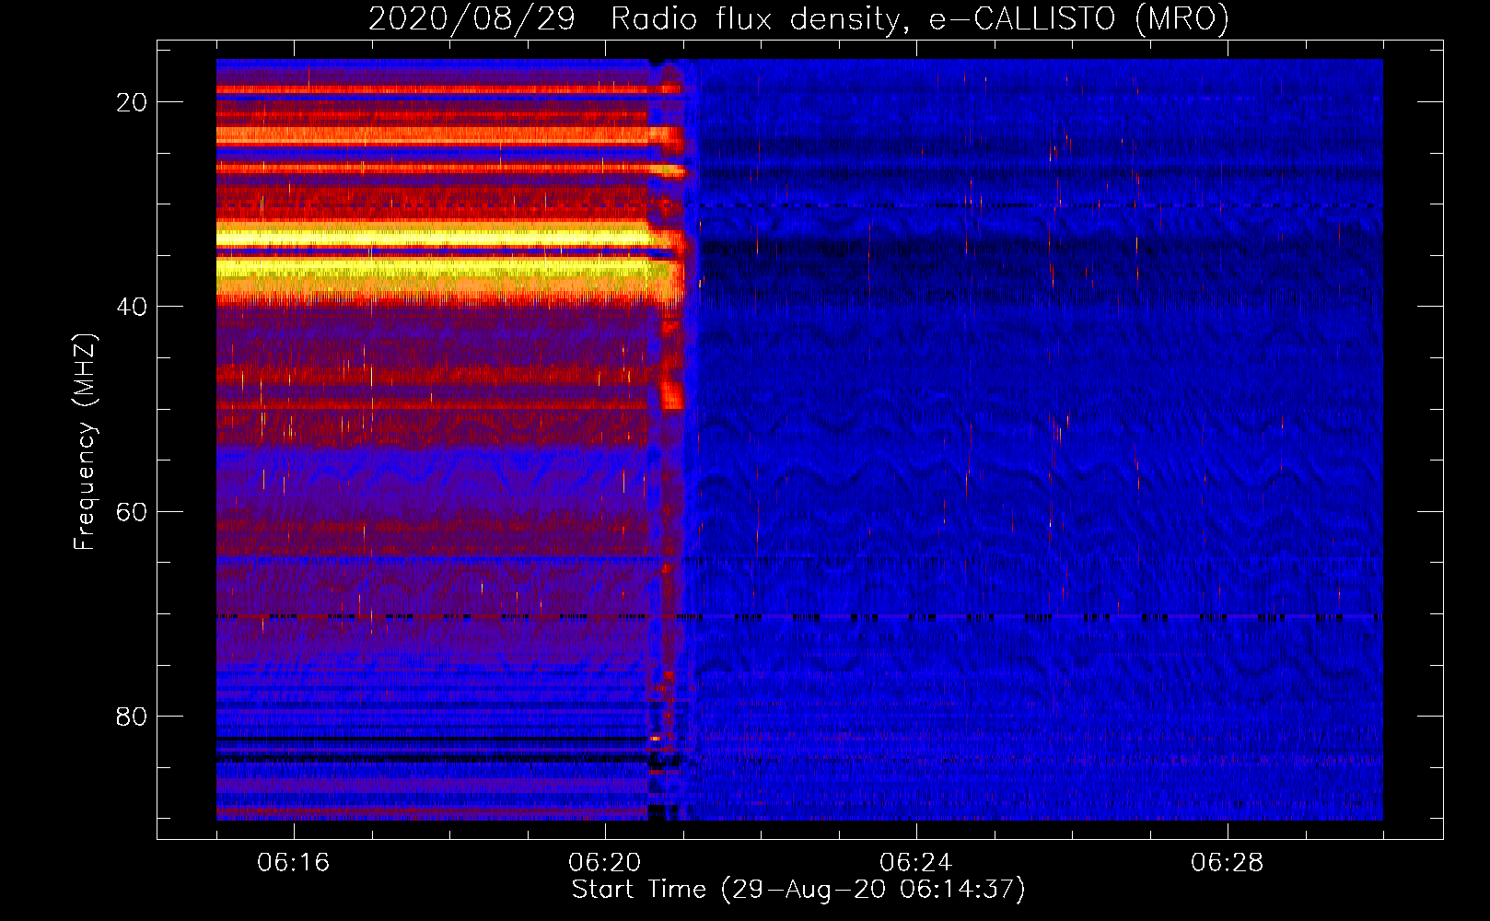This screenshot has height=921, width=1490.
Task: Click the 06:28 time tick label
Action: [1228, 863]
